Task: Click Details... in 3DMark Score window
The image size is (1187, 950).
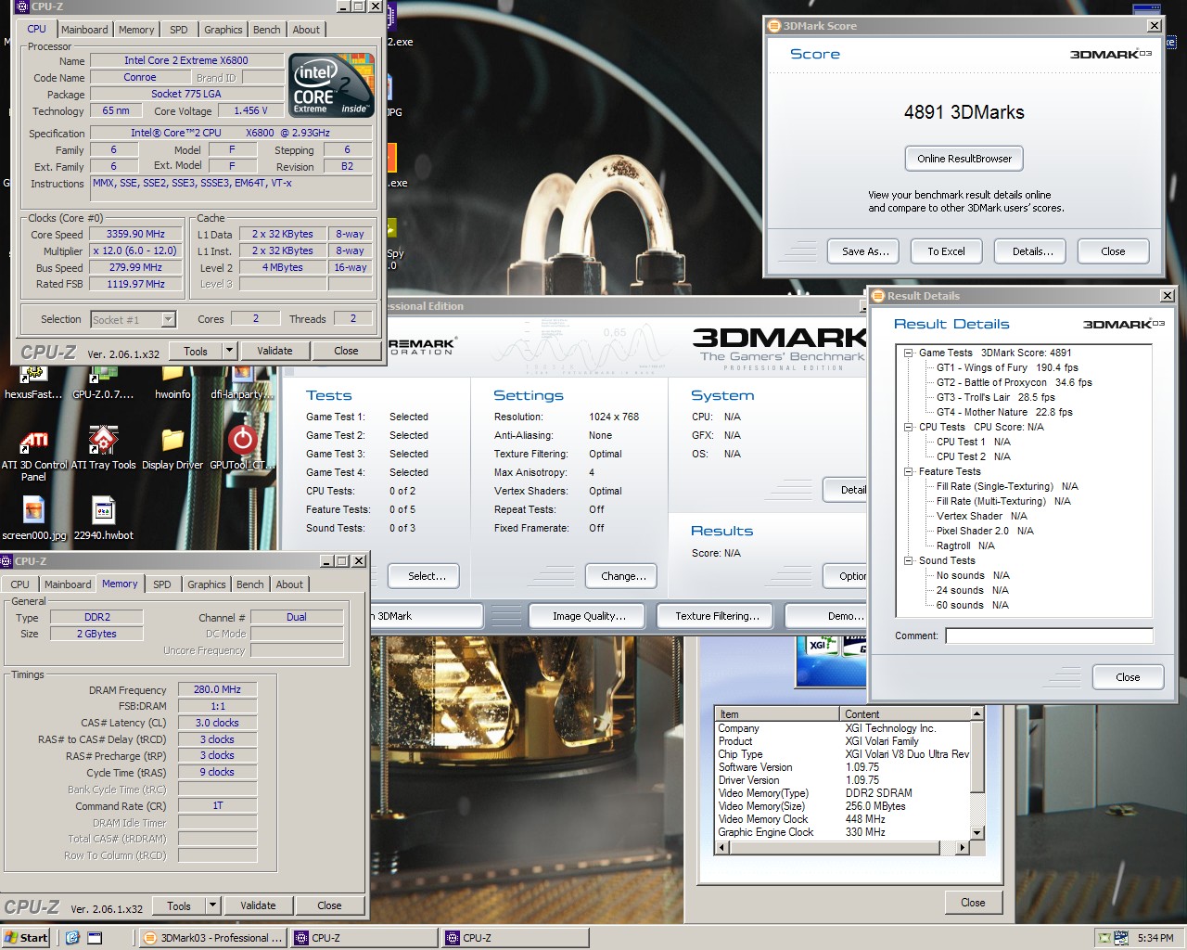Action: pos(1032,251)
